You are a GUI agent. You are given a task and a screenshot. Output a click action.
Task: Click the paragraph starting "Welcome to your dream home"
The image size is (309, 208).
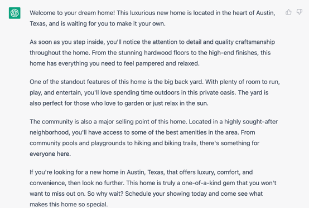pos(152,18)
